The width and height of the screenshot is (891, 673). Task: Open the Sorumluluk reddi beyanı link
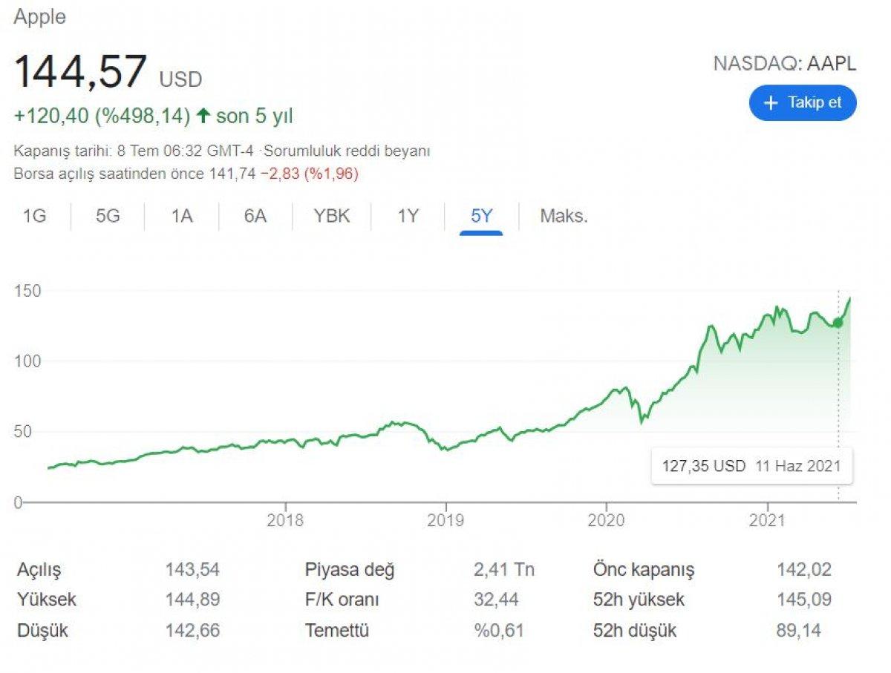(347, 151)
